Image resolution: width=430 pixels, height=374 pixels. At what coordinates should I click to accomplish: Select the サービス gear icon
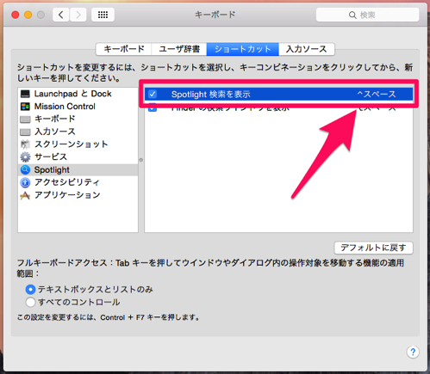click(x=25, y=157)
